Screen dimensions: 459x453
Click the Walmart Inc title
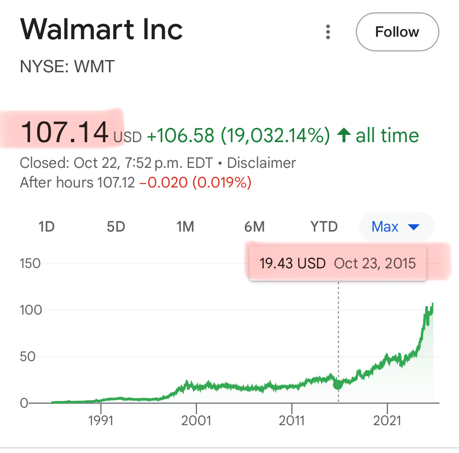101,29
